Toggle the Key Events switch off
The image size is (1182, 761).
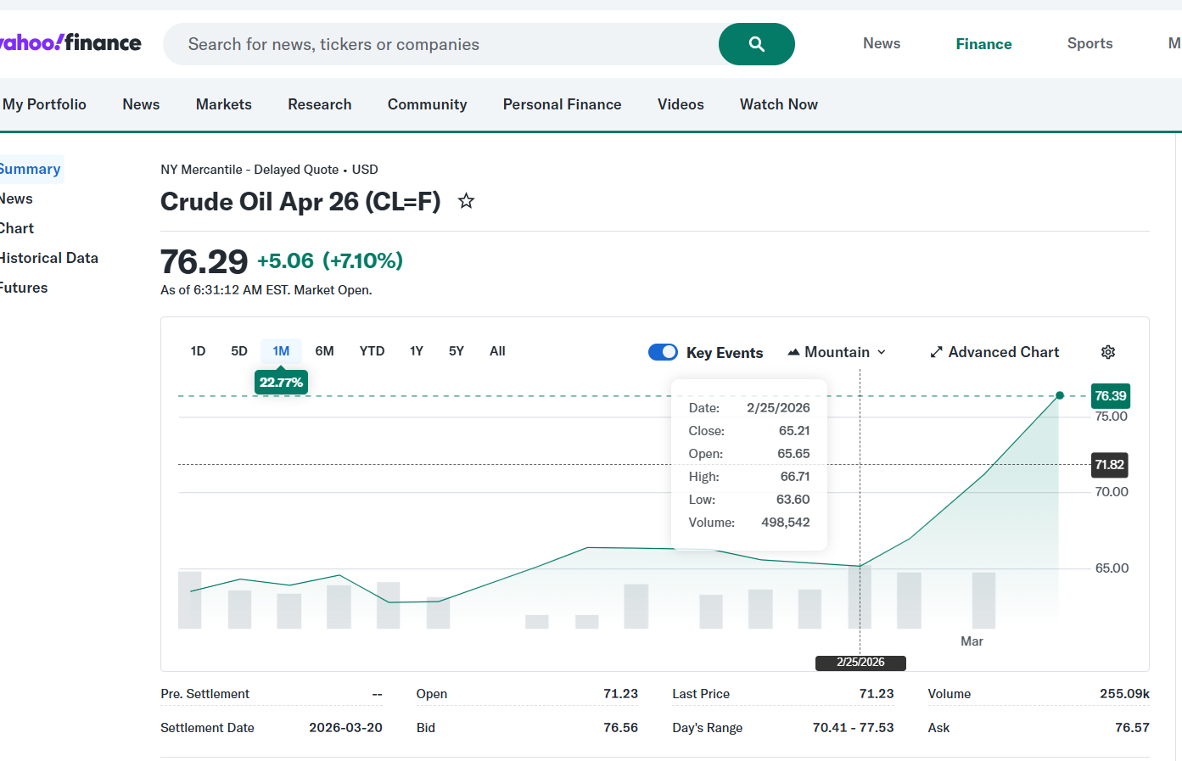[663, 352]
